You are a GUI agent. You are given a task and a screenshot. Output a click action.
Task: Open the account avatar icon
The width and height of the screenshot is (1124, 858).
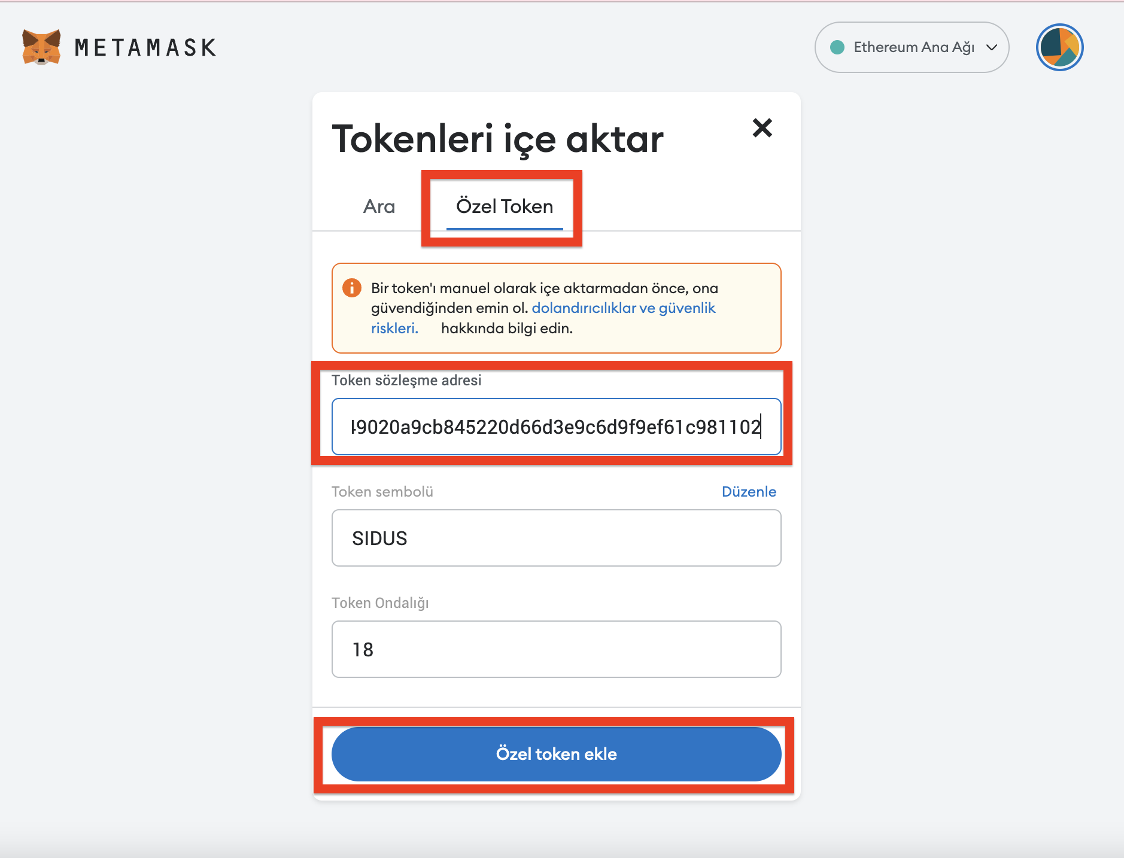coord(1059,47)
